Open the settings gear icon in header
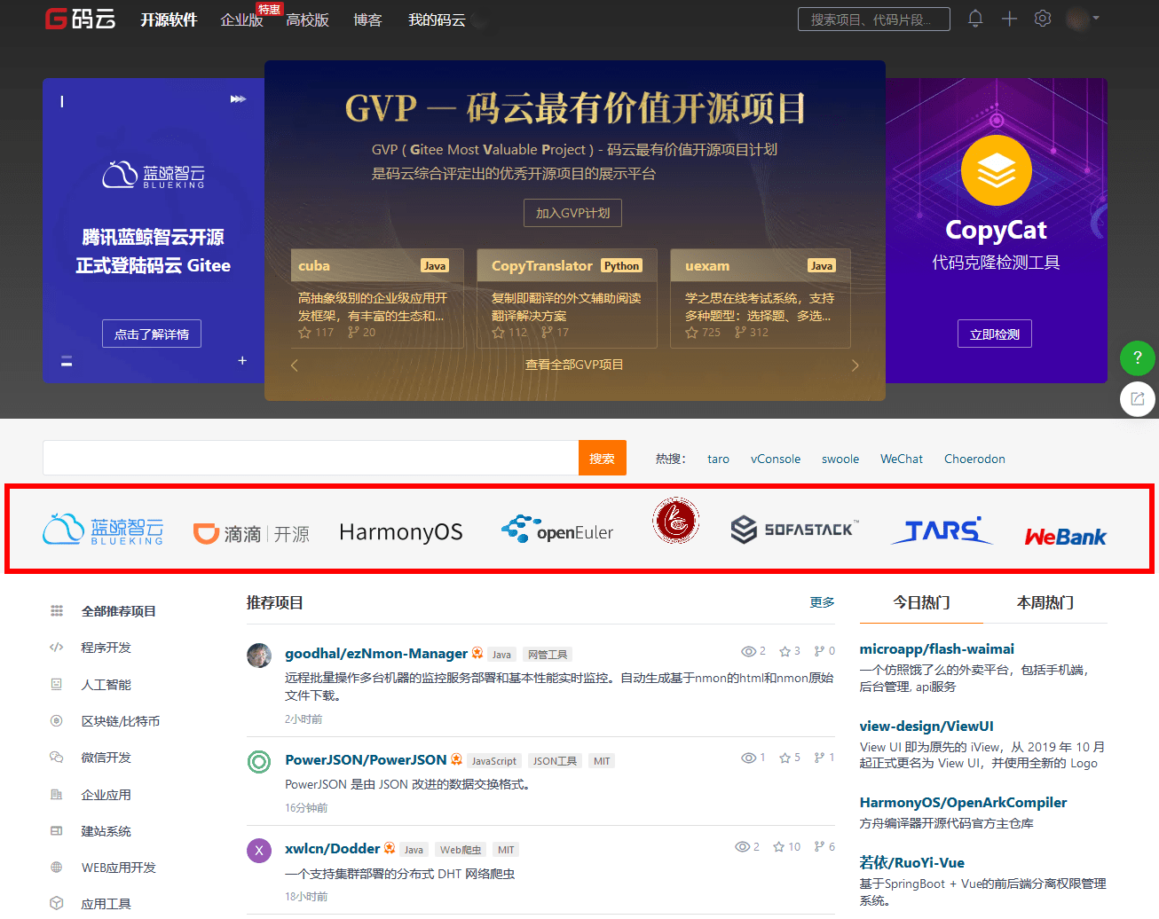This screenshot has width=1159, height=919. pos(1043,19)
